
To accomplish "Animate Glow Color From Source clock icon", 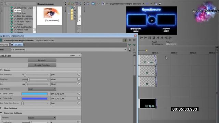I will [79, 103].
